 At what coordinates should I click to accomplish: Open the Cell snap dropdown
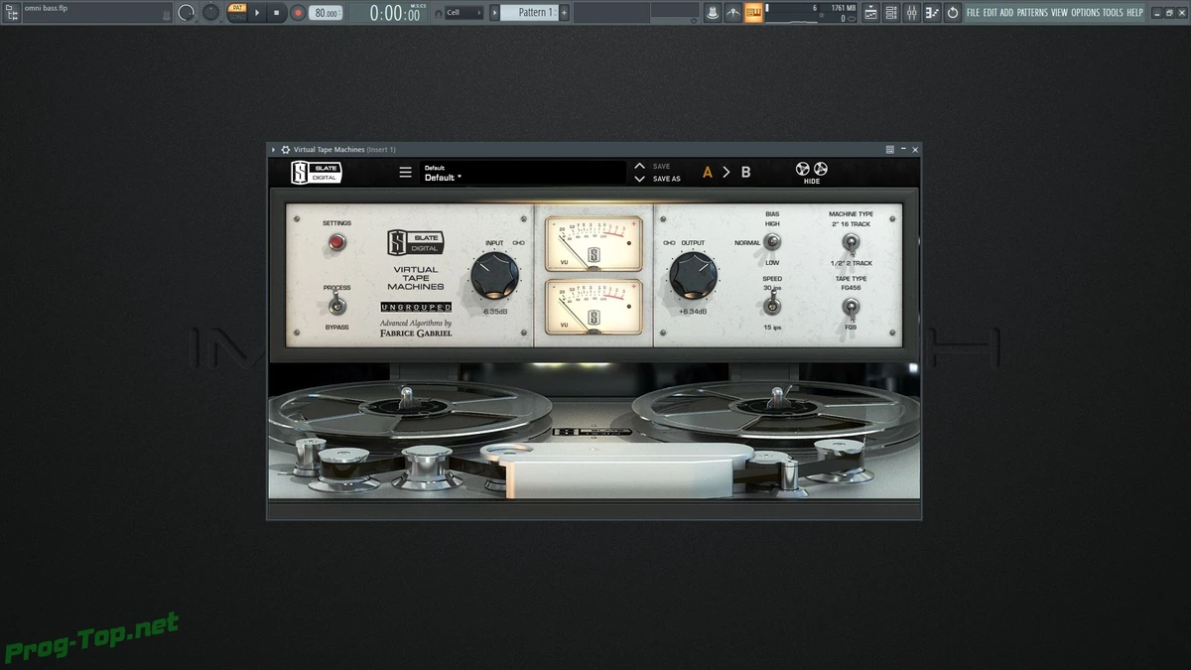(x=464, y=13)
